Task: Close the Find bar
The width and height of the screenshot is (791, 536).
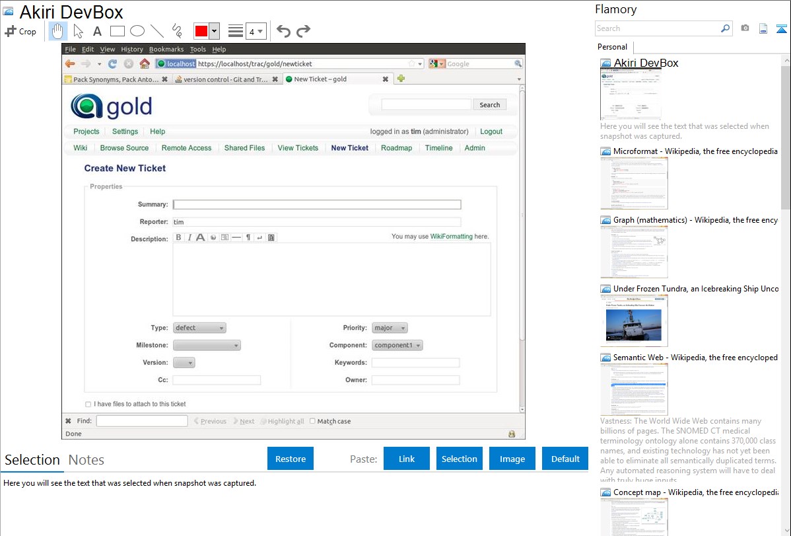Action: pos(68,421)
